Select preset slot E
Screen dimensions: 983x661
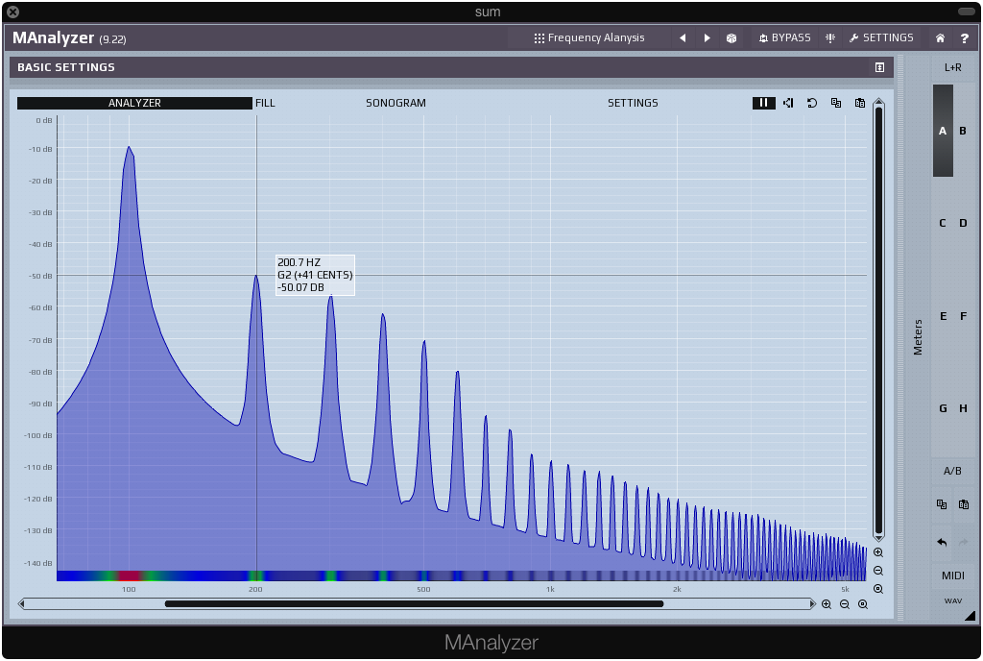click(x=943, y=316)
